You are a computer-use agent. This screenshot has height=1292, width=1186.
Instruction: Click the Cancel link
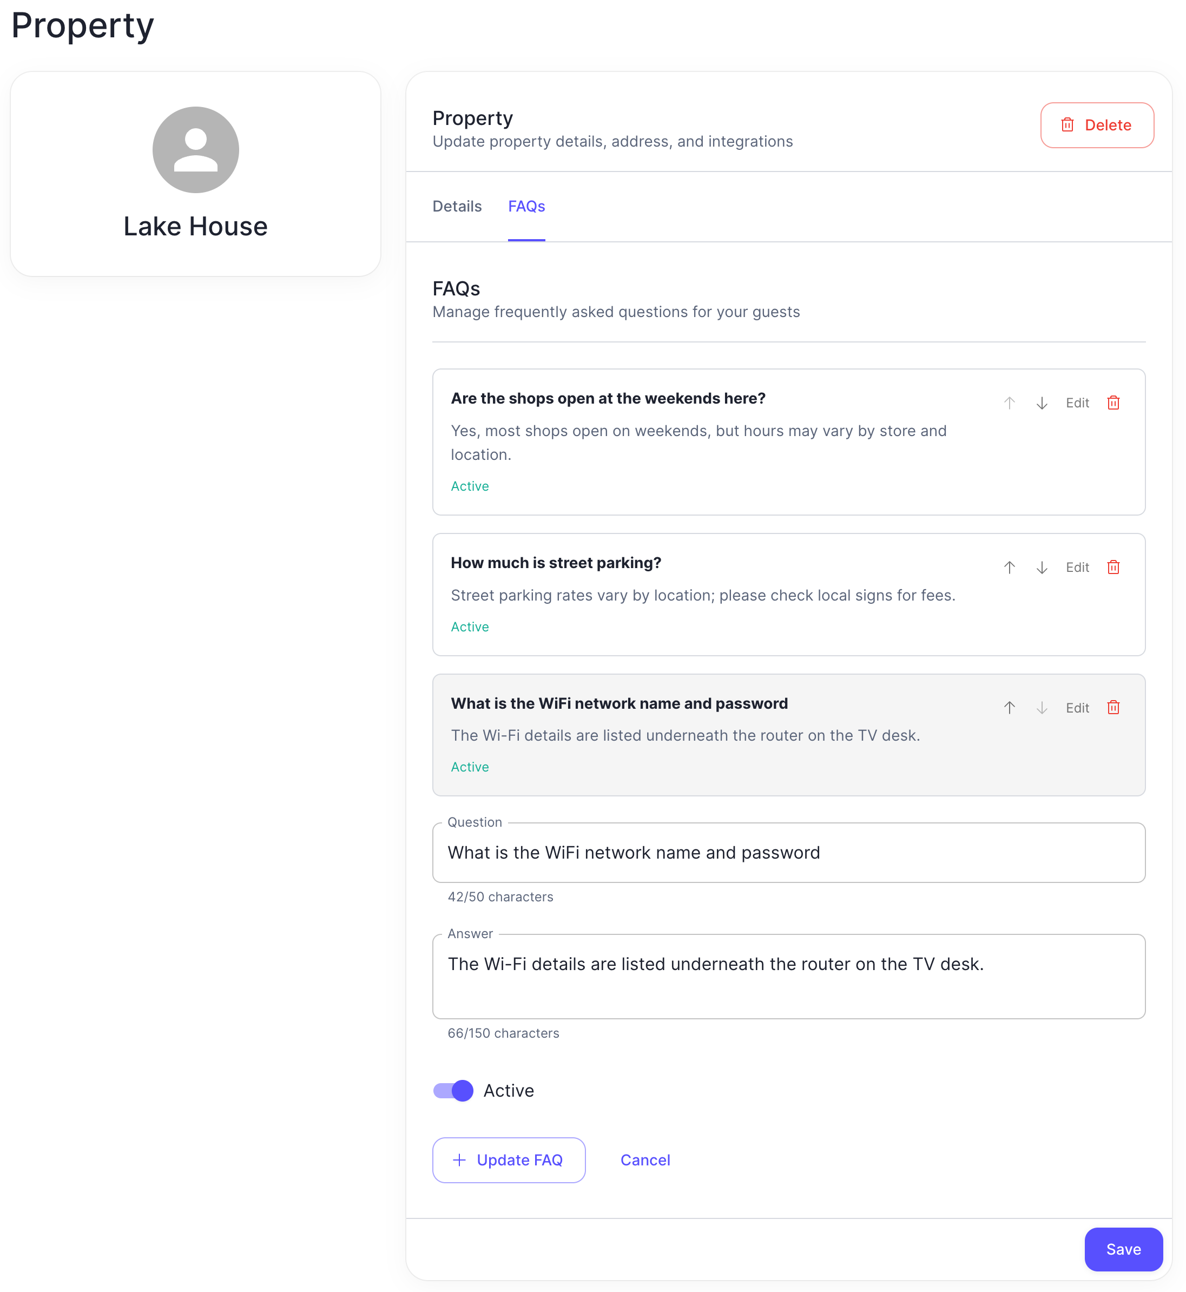point(645,1160)
